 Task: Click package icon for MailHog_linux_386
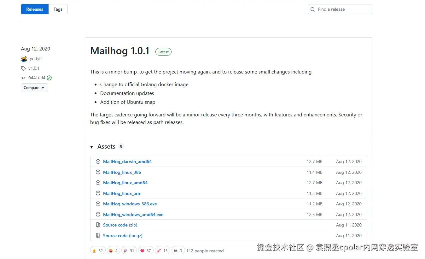[x=98, y=172]
